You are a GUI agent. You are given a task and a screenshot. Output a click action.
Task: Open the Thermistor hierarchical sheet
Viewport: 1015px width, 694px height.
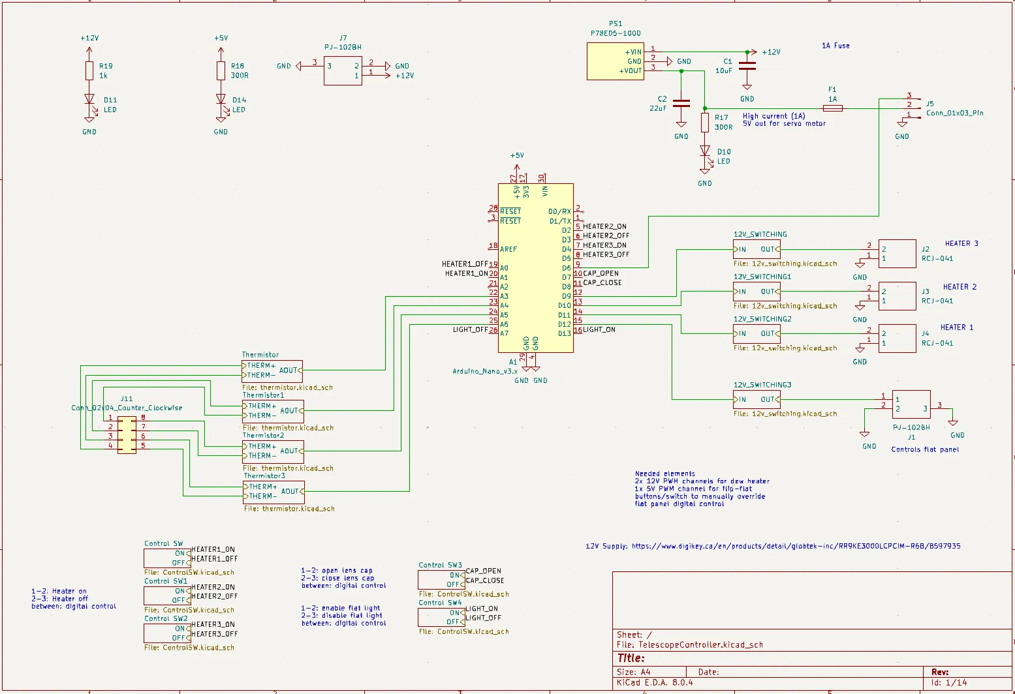272,370
